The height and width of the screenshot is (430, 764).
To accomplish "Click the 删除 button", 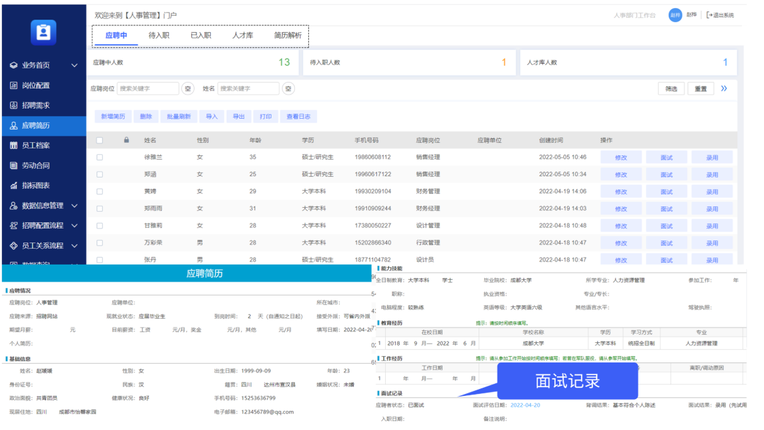I will [x=146, y=117].
